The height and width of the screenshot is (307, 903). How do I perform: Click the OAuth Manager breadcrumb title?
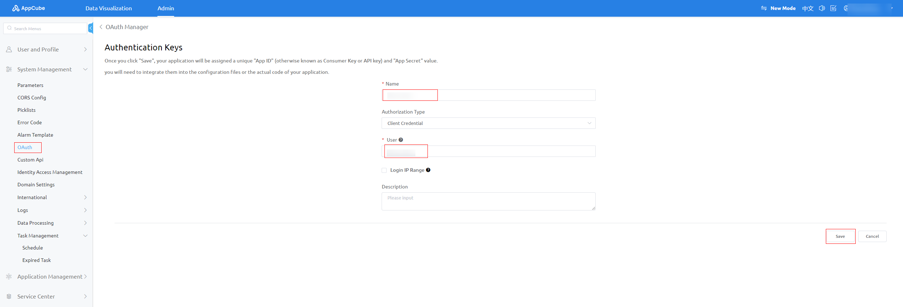(127, 27)
